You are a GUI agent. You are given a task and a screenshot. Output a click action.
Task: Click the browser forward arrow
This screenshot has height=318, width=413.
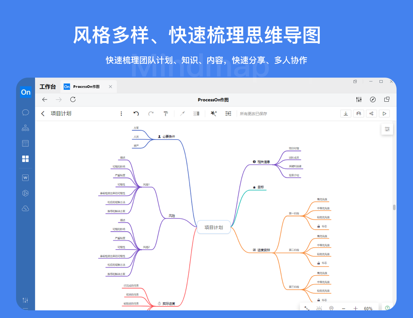pos(59,99)
